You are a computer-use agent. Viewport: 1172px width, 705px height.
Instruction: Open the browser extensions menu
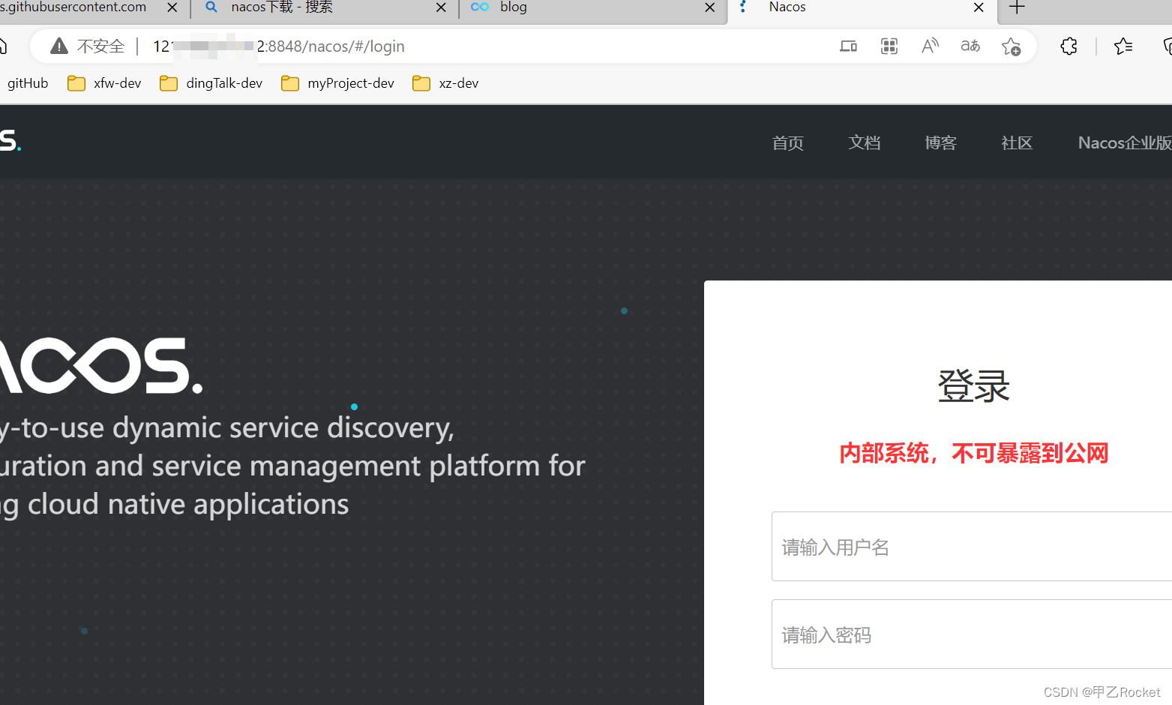click(x=1069, y=46)
